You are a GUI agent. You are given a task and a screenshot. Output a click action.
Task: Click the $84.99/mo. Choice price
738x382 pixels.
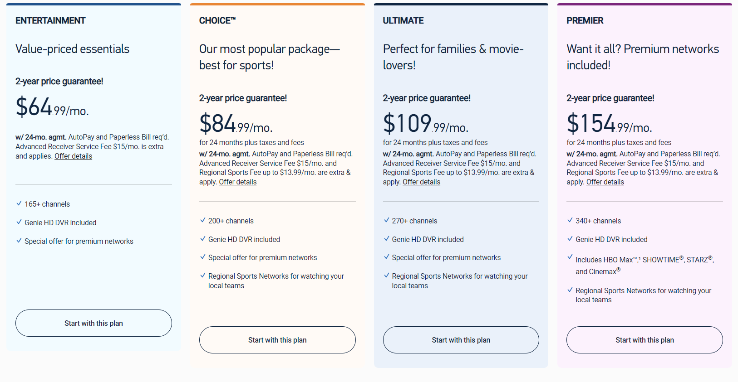236,124
